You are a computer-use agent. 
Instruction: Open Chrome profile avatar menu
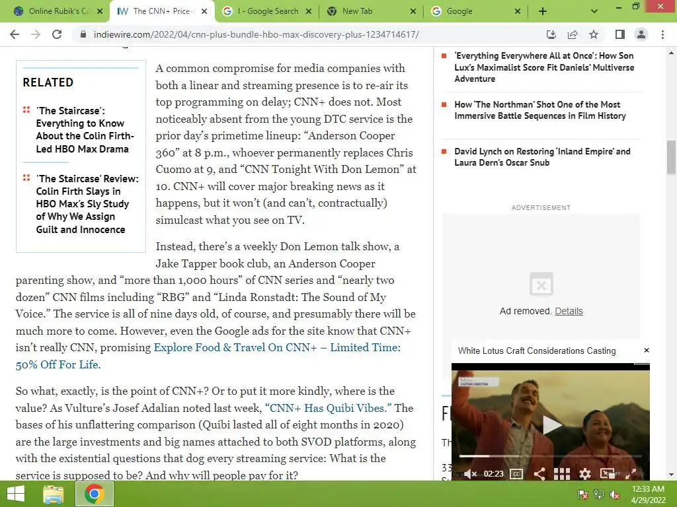(x=641, y=34)
